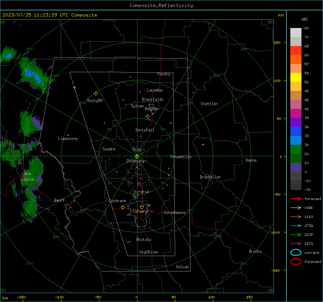Select the cyan 27ZW arrow in legend
323x302 pixels.
pyautogui.click(x=296, y=226)
